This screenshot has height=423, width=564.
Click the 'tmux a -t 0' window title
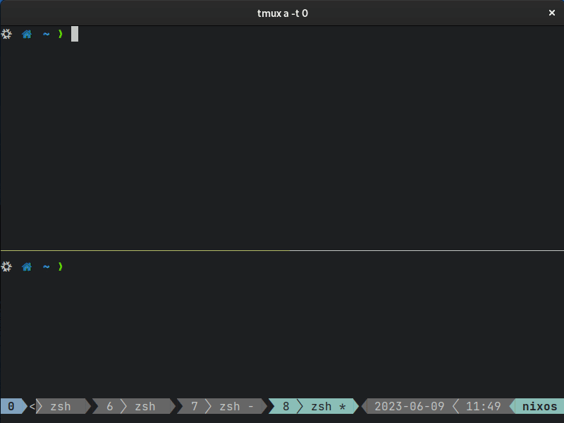pos(283,13)
